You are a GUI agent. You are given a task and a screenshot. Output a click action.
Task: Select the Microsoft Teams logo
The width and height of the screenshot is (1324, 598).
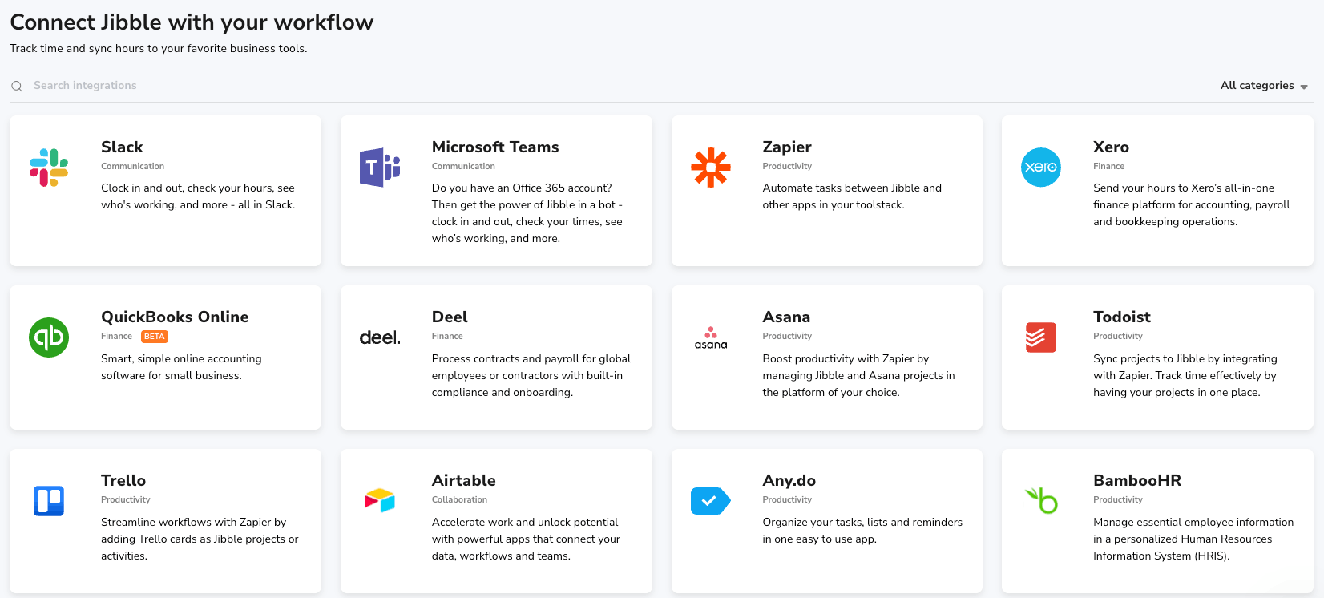pos(381,167)
